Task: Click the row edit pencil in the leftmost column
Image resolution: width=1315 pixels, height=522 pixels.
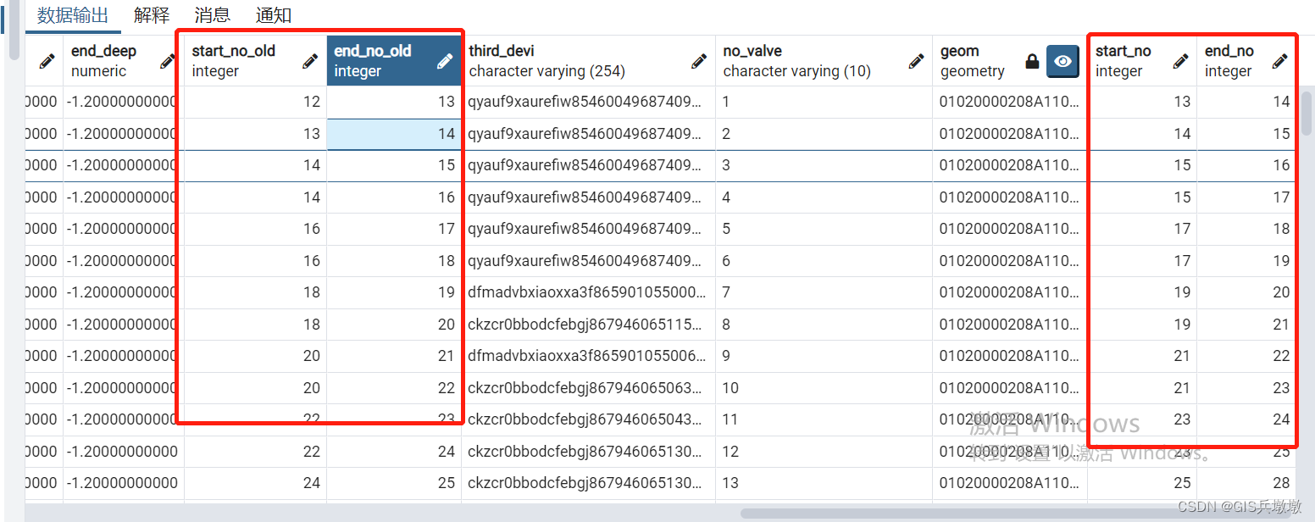Action: [x=47, y=60]
